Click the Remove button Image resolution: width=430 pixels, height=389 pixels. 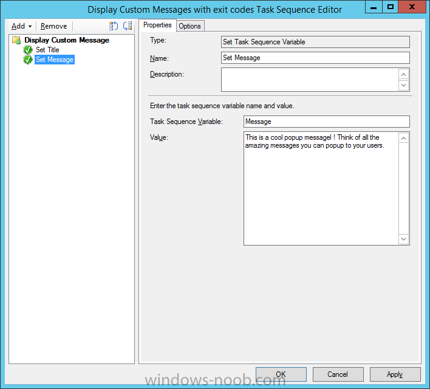[x=53, y=26]
